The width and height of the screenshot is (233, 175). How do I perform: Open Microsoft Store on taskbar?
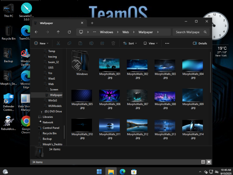point(134,172)
